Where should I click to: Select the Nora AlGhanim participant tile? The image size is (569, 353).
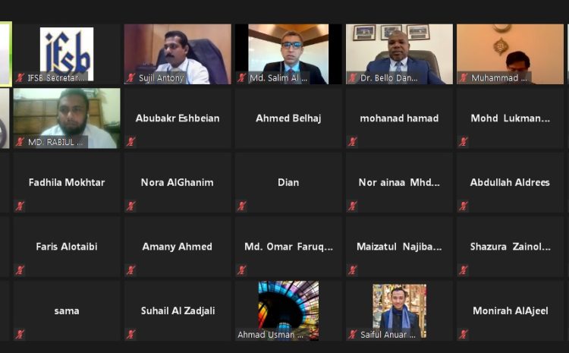(178, 182)
